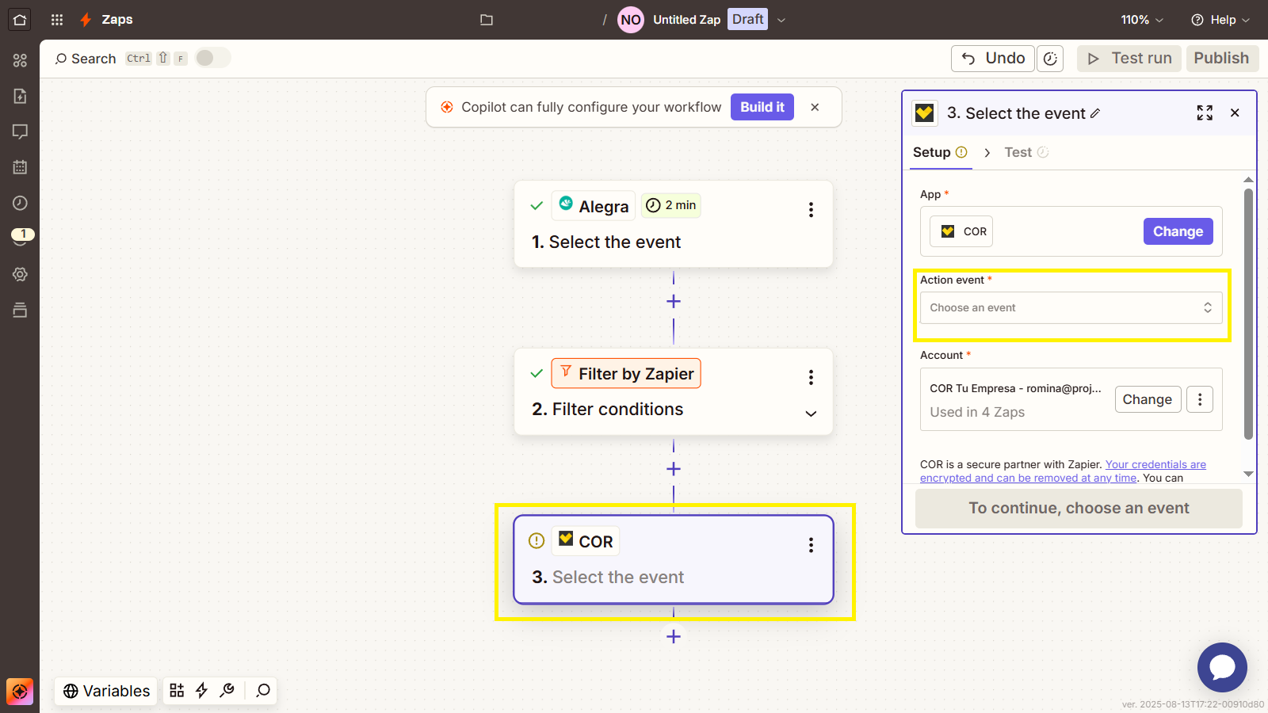Expand the Filter conditions chevron
This screenshot has width=1268, height=713.
[x=811, y=414]
